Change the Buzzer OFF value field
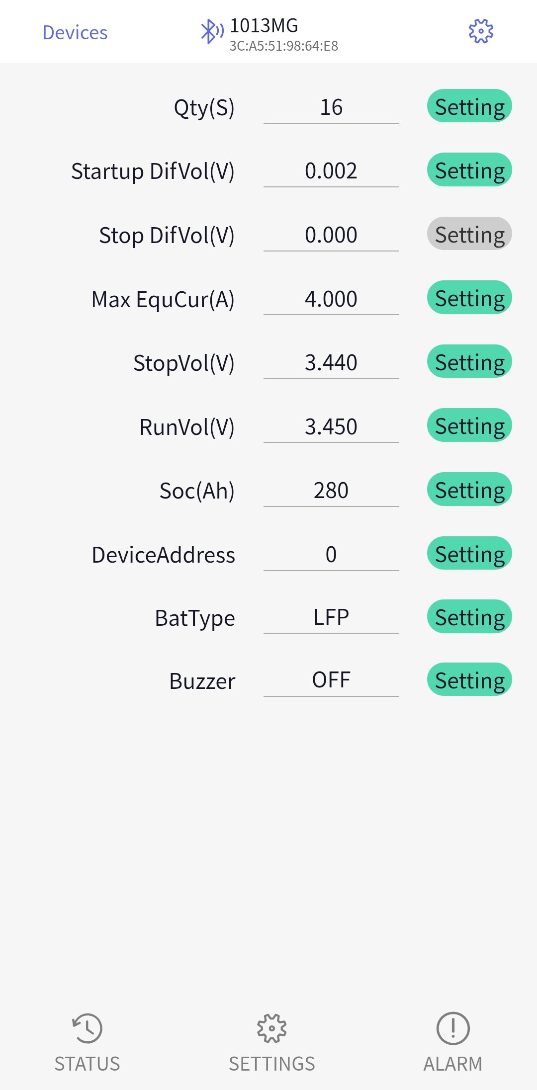This screenshot has height=1090, width=537. pos(331,680)
